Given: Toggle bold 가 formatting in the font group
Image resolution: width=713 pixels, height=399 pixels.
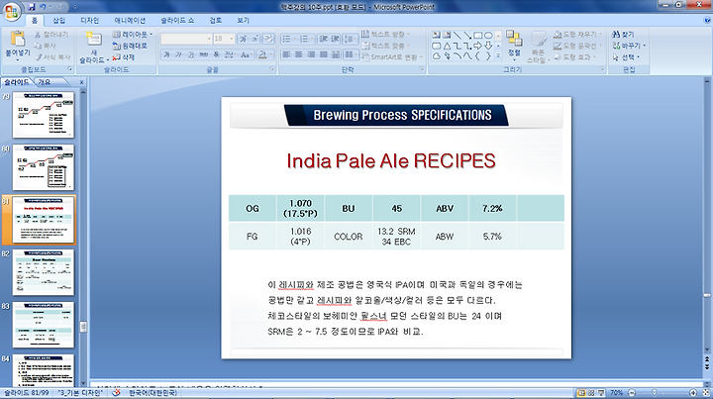Looking at the screenshot, I should pos(167,55).
